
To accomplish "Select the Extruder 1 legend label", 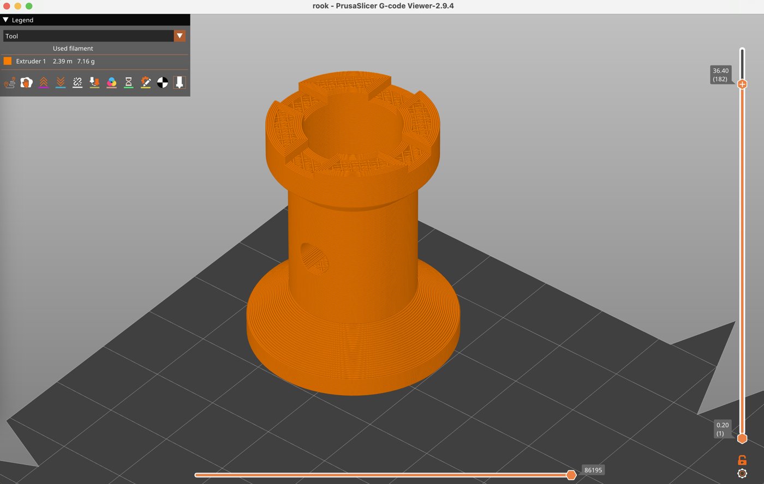I will [x=31, y=61].
